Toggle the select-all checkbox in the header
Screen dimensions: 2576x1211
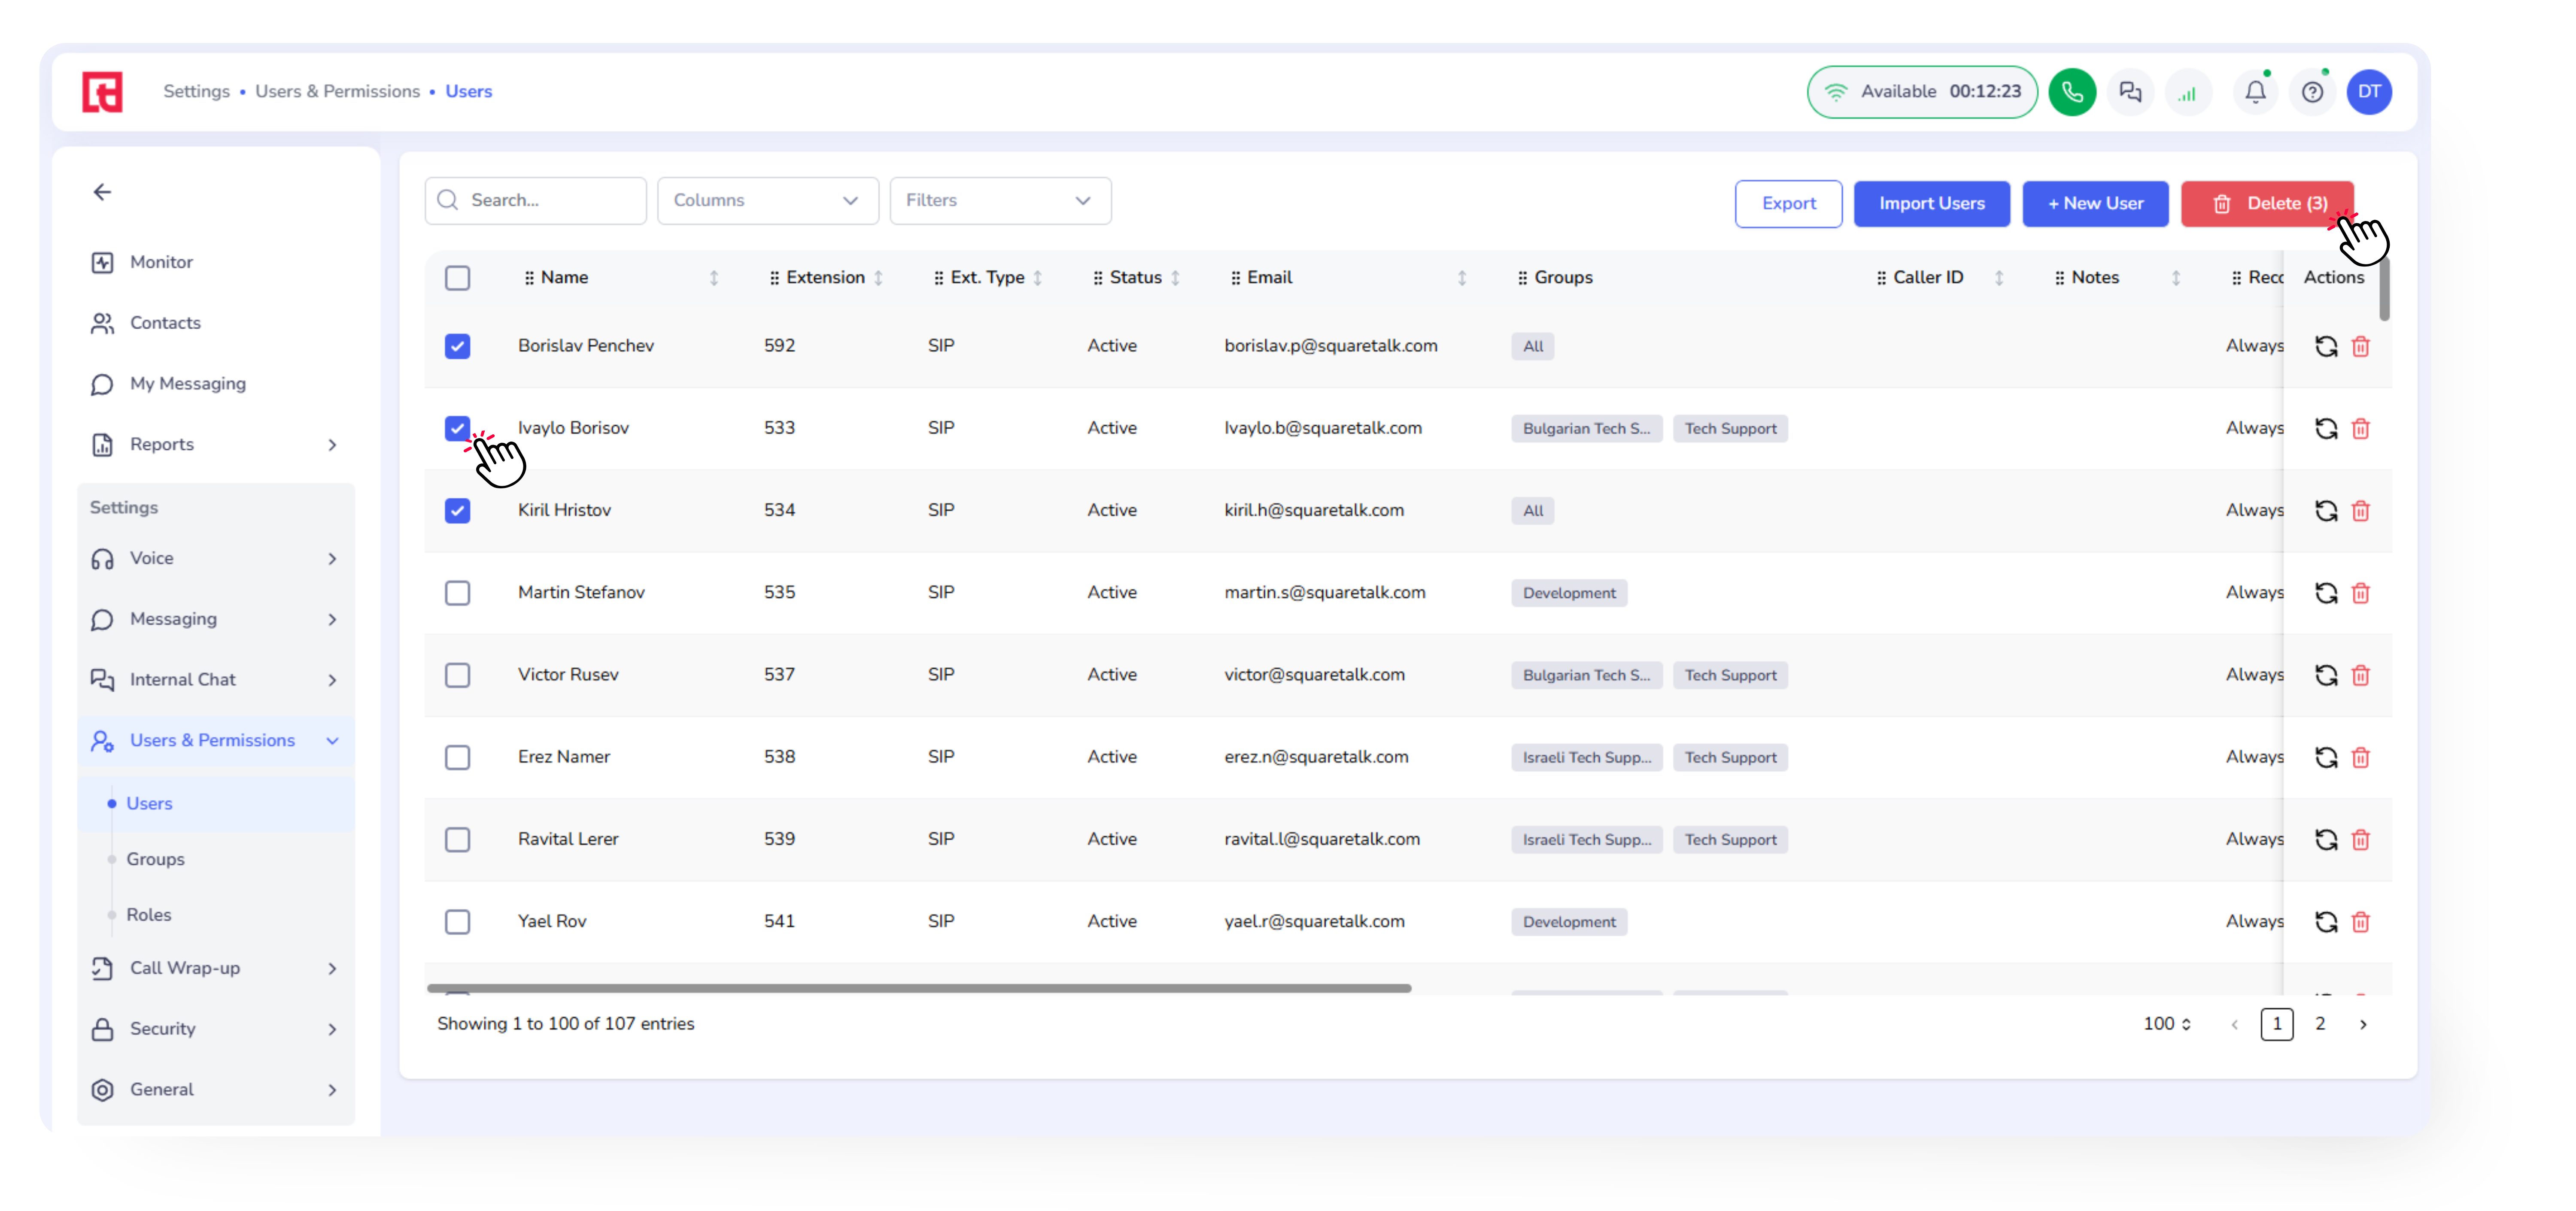pyautogui.click(x=457, y=278)
